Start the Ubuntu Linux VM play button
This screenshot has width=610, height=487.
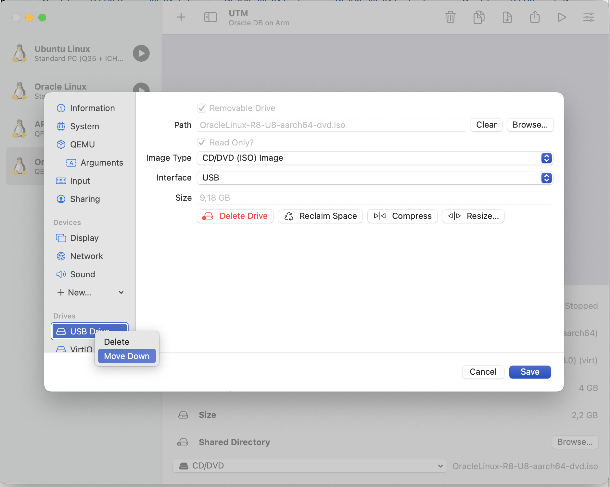(141, 53)
